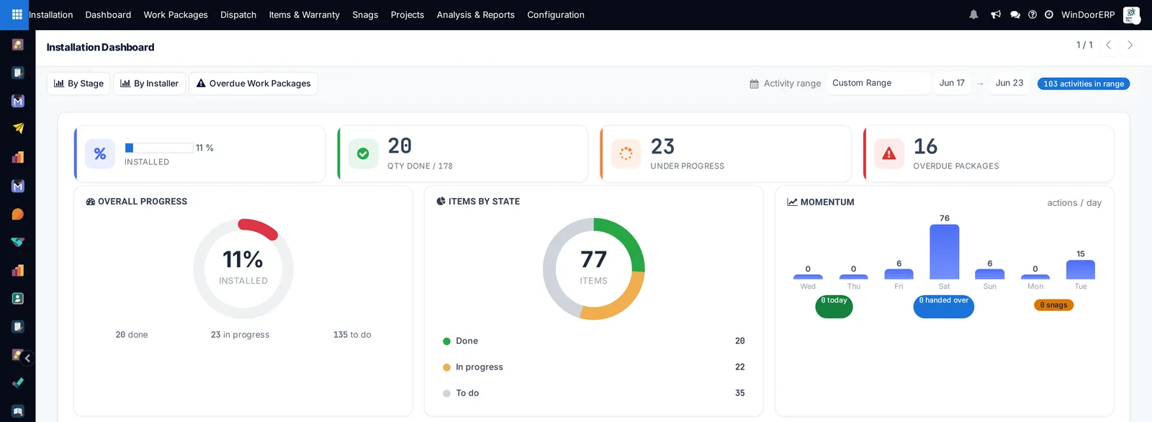
Task: Open the chat conversations icon
Action: (1015, 14)
